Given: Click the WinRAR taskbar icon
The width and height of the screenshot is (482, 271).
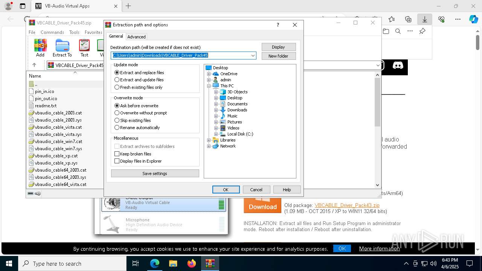Looking at the screenshot, I should (x=210, y=263).
